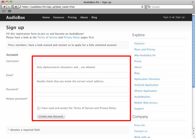
Task: Open About in the navigation bar
Action: [84, 17]
